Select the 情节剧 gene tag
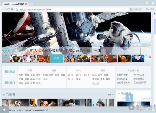This screenshot has height=113, width=156. [95, 79]
